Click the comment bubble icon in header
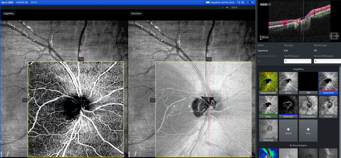The height and width of the screenshot is (158, 341). [239, 2]
